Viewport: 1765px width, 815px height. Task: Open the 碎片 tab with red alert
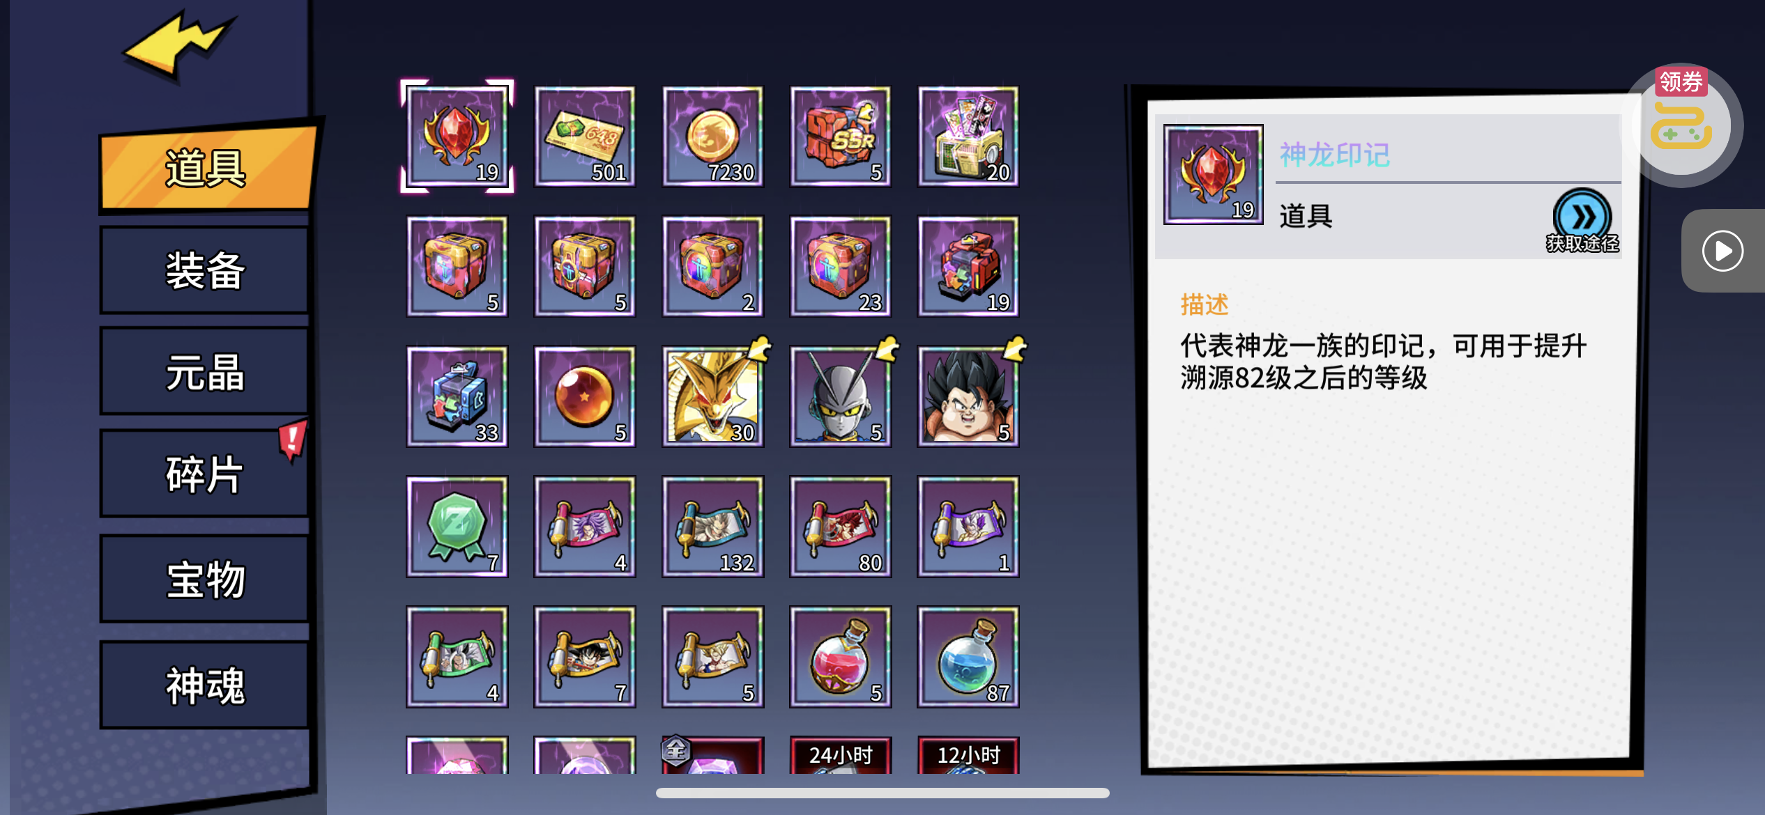(x=205, y=475)
